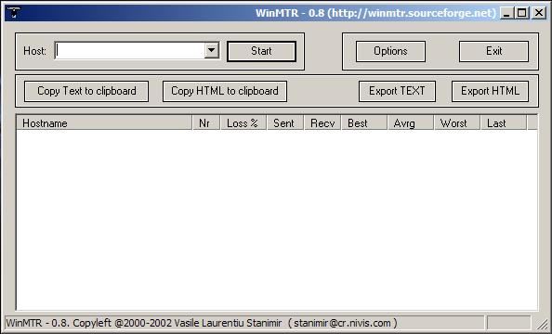Expand the Host dropdown arrow
The image size is (552, 334).
(212, 51)
